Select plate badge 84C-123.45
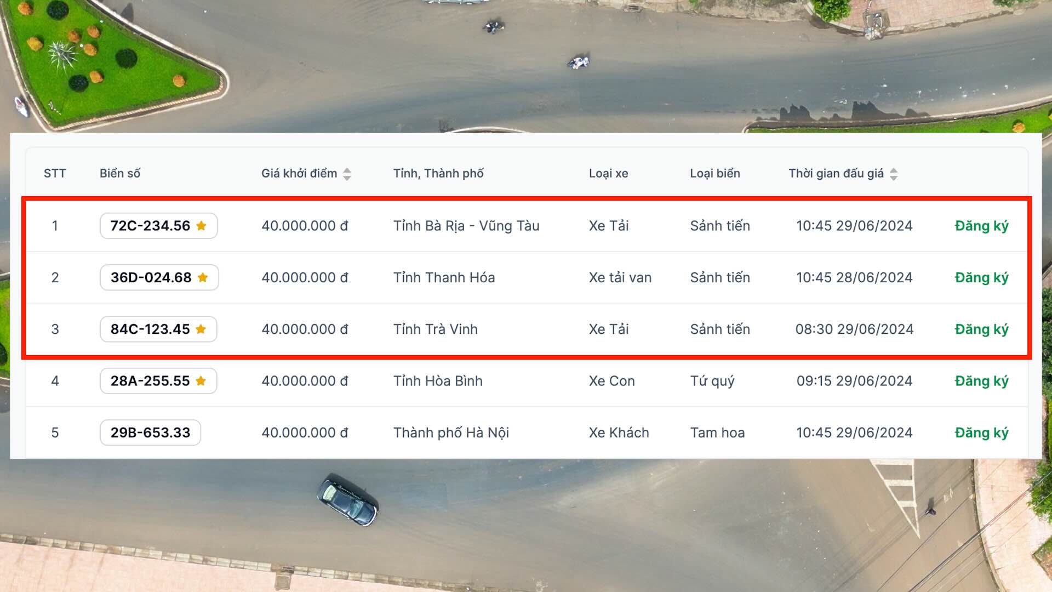This screenshot has height=592, width=1052. 150,329
